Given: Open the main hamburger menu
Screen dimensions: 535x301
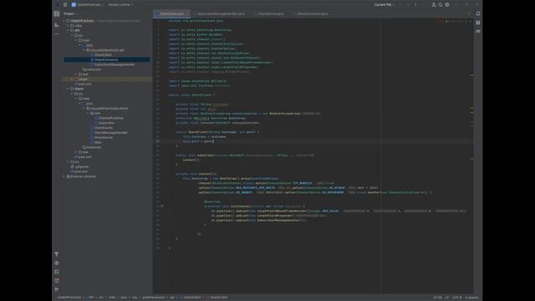Looking at the screenshot, I should pos(65,5).
